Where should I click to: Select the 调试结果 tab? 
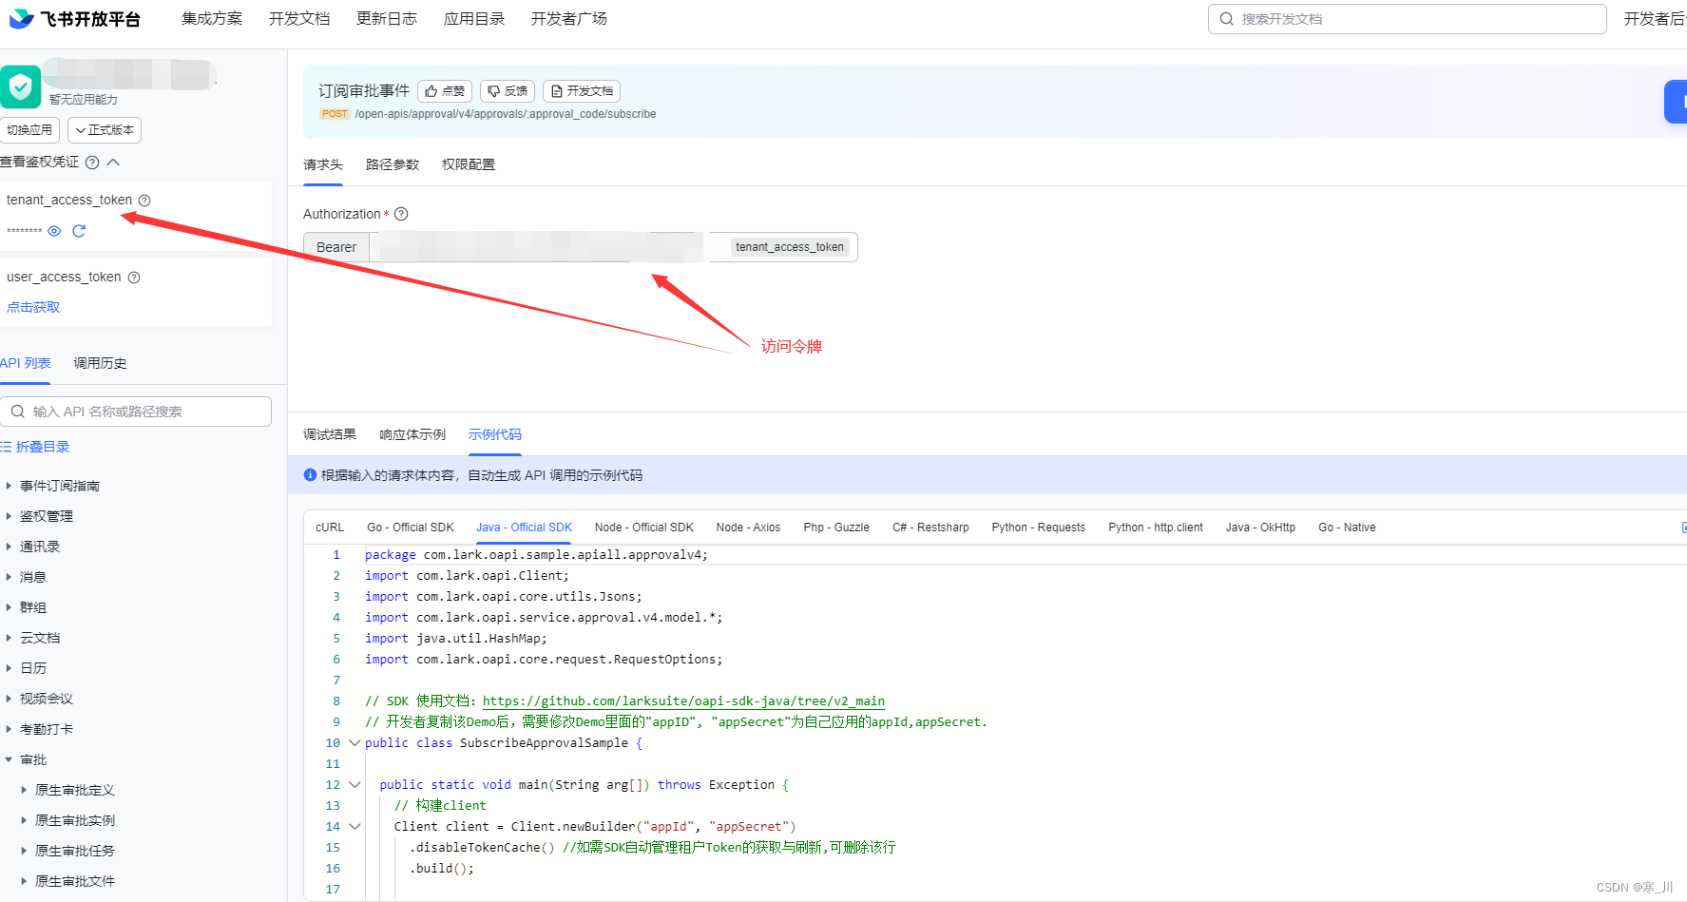330,434
